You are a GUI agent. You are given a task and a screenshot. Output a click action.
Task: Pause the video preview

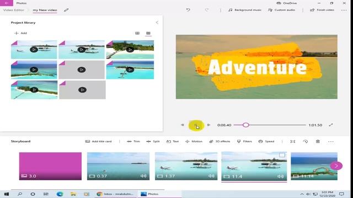(x=195, y=125)
